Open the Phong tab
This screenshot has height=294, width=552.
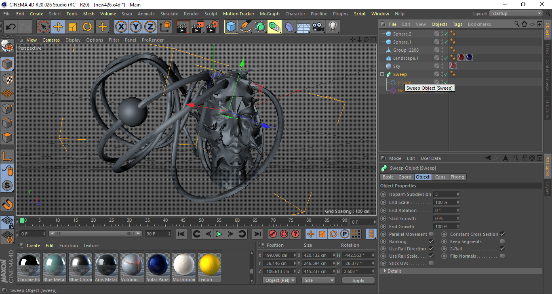click(x=457, y=177)
